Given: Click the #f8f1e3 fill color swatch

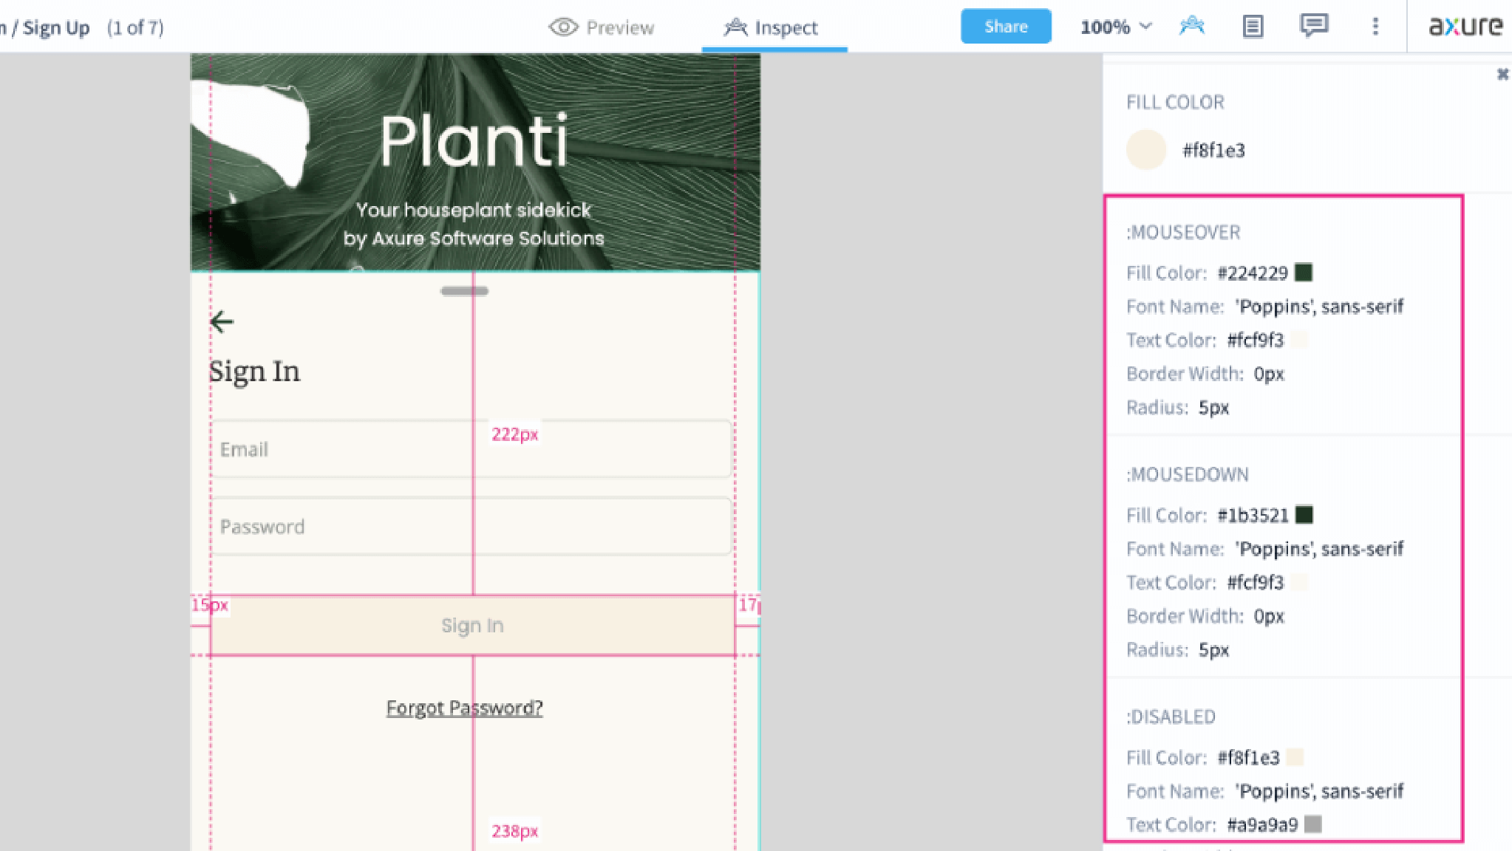Looking at the screenshot, I should 1146,150.
